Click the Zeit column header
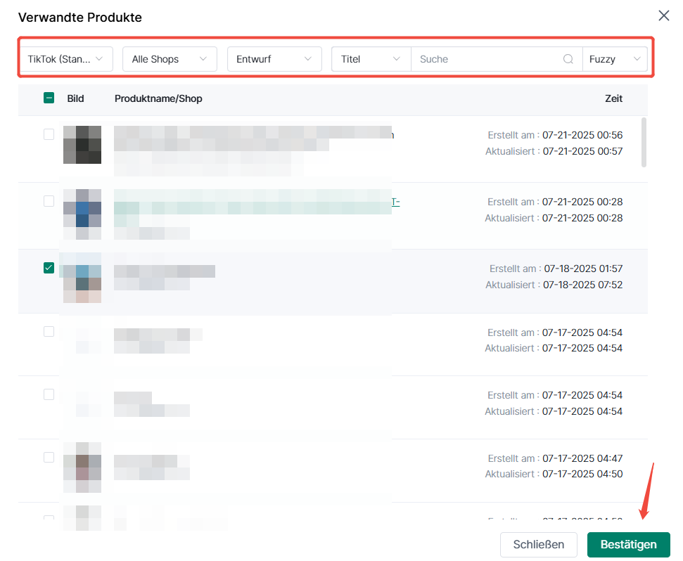Viewport: 683px width, 561px height. [613, 99]
